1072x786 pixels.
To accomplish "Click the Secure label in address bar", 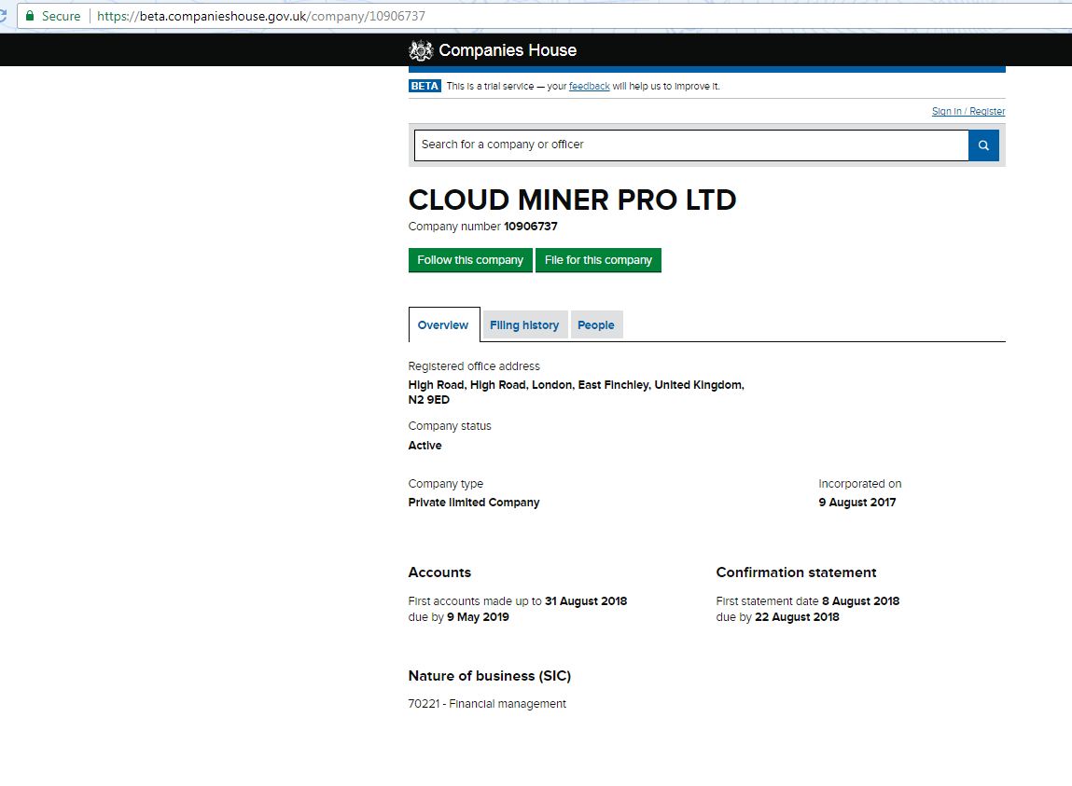I will click(61, 16).
